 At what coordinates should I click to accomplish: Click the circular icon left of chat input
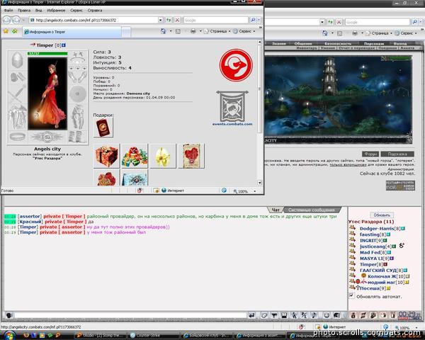pyautogui.click(x=9, y=315)
